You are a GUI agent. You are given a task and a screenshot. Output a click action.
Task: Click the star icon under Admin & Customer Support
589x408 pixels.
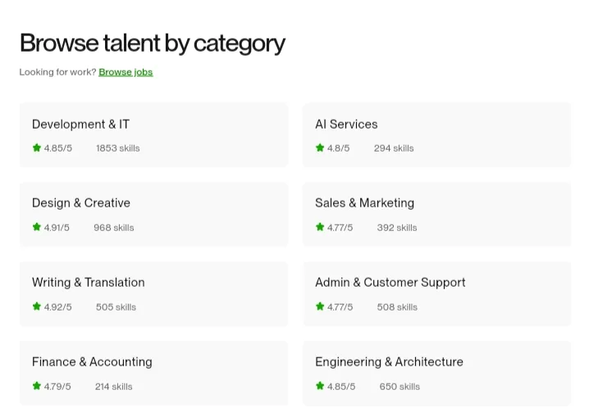[320, 306]
